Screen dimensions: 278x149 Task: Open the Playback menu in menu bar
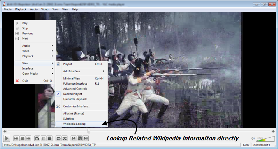(x=21, y=9)
